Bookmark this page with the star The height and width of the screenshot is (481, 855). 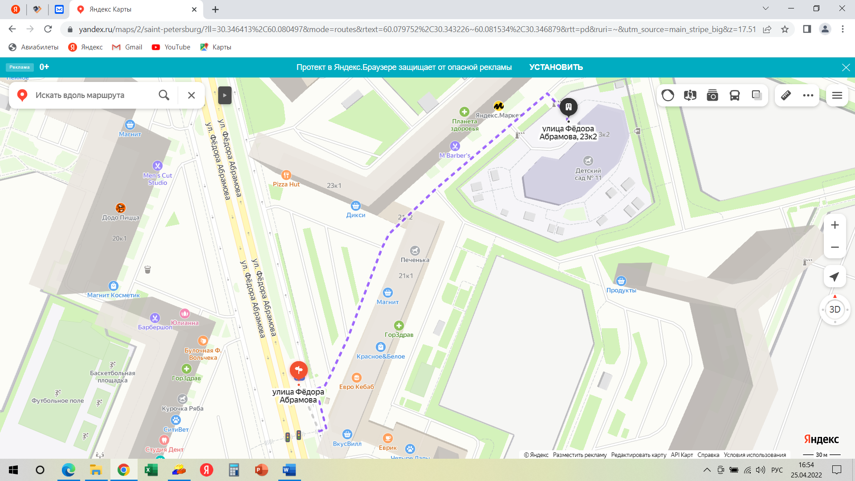point(785,29)
